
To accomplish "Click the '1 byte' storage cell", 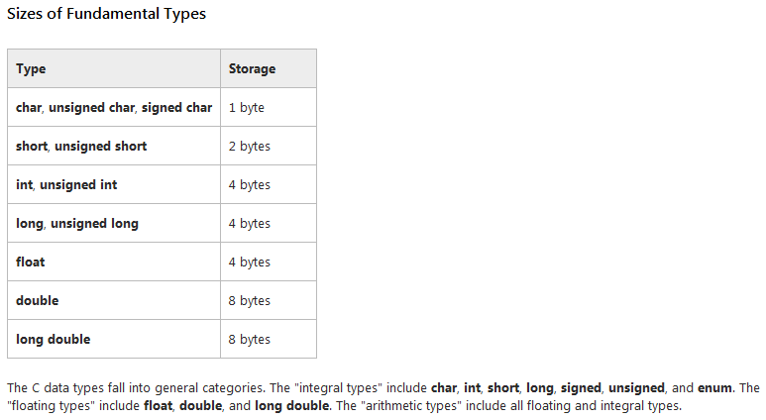I will point(269,107).
